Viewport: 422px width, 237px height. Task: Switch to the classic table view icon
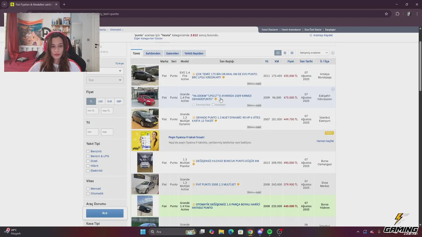tap(278, 53)
